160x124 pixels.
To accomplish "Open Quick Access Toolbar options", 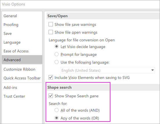I will (x=22, y=78).
